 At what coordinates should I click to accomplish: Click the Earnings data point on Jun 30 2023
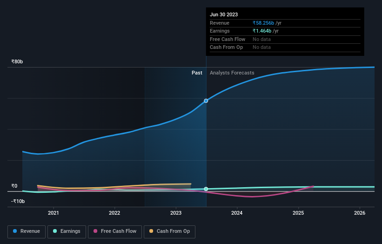(206, 189)
